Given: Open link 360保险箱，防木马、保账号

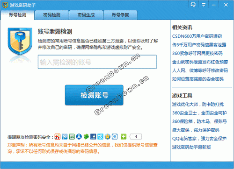Looking at the screenshot, I should point(199,121).
